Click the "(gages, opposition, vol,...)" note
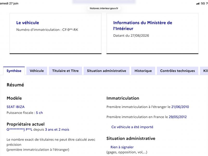Viewport: 208px width, 156px height. (x=127, y=152)
